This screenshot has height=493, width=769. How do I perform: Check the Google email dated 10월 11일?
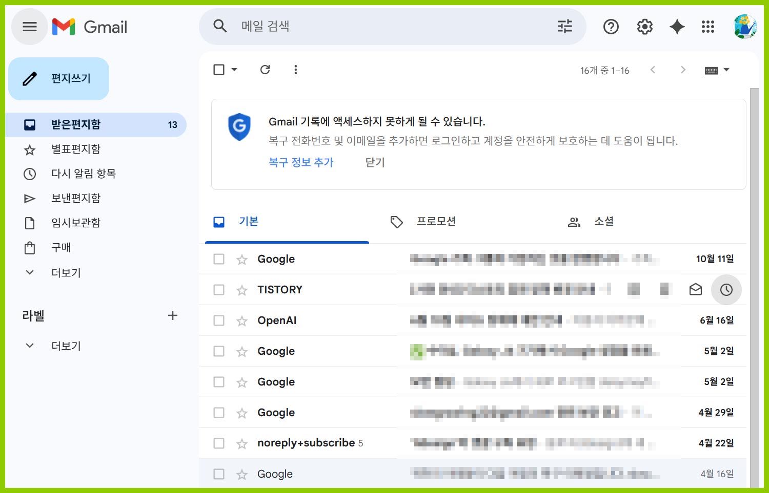219,259
